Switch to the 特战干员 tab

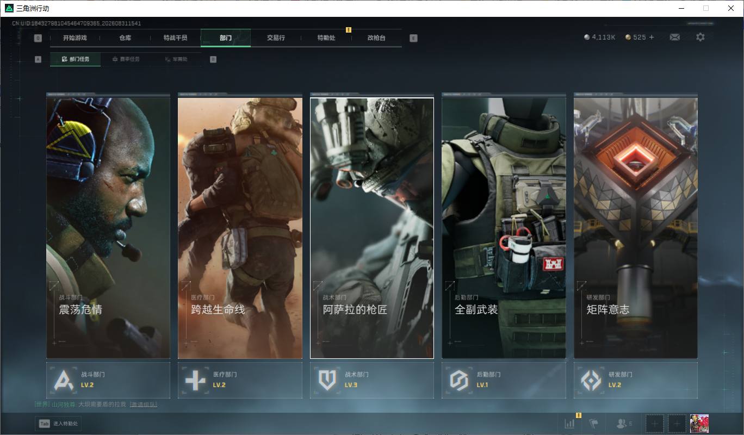pyautogui.click(x=175, y=38)
